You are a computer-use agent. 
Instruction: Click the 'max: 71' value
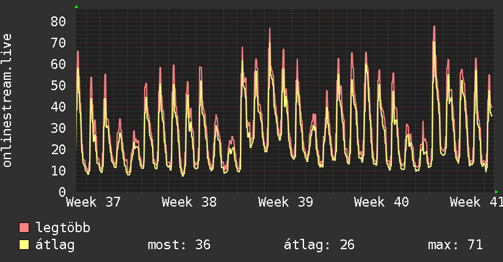455,245
